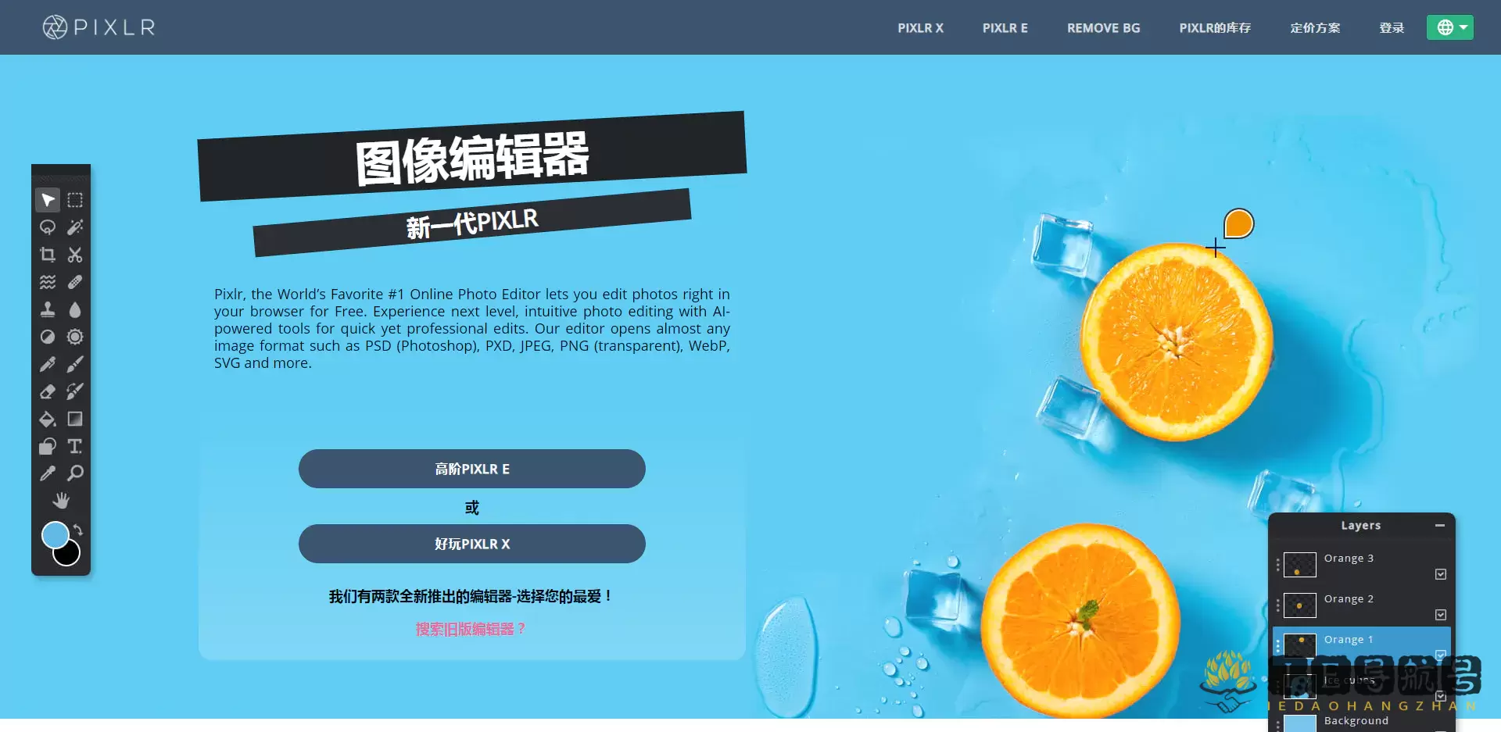The height and width of the screenshot is (732, 1501).
Task: Select the arrow Move tool
Action: click(48, 200)
